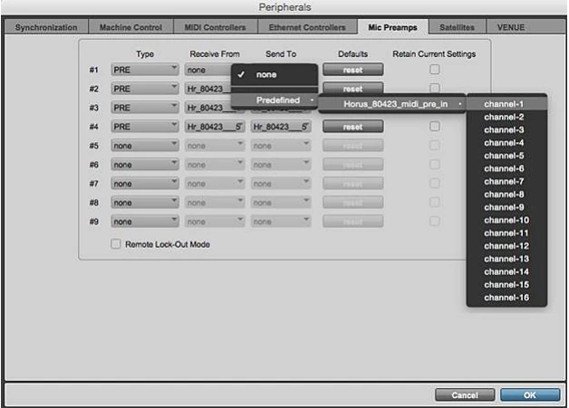
Task: Open Receive From dropdown for preamp #1
Action: [207, 70]
